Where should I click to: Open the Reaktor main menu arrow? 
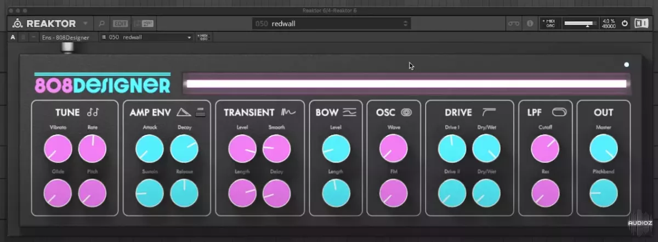point(85,24)
